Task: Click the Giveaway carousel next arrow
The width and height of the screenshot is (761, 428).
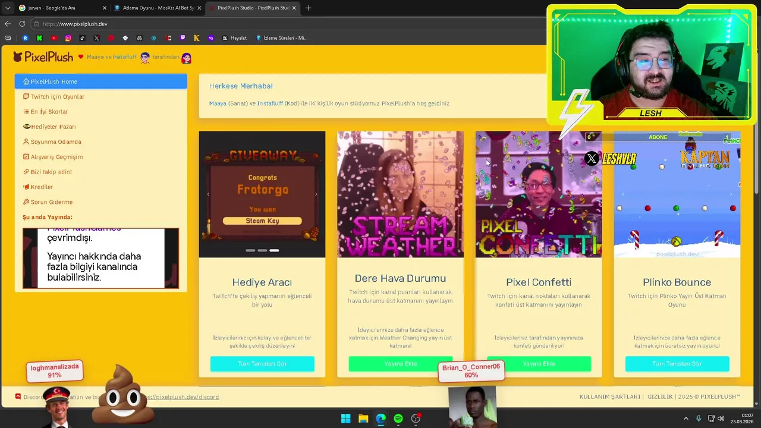Action: [316, 194]
